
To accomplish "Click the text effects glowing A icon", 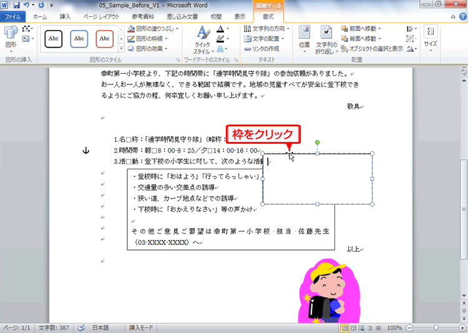I will tap(220, 49).
